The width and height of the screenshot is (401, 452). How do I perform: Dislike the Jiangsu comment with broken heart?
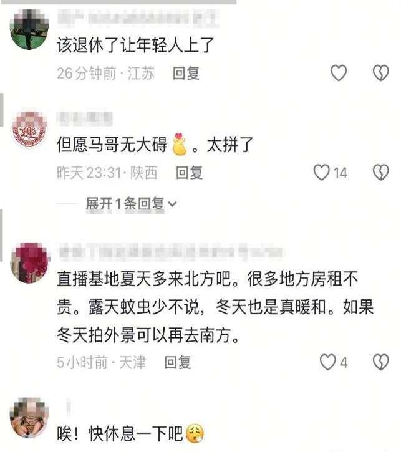381,73
